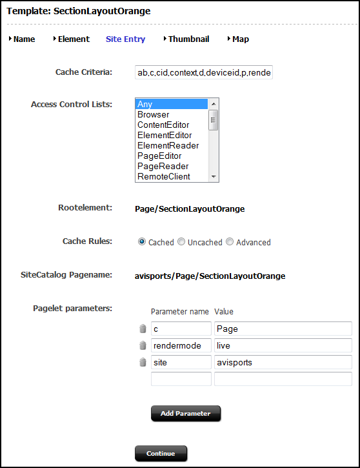Click the Add Parameter button

click(186, 413)
